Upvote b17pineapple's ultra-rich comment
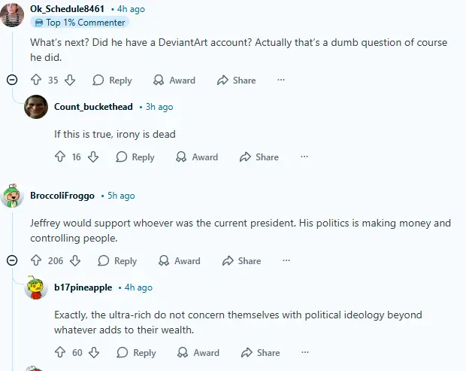 pyautogui.click(x=60, y=352)
